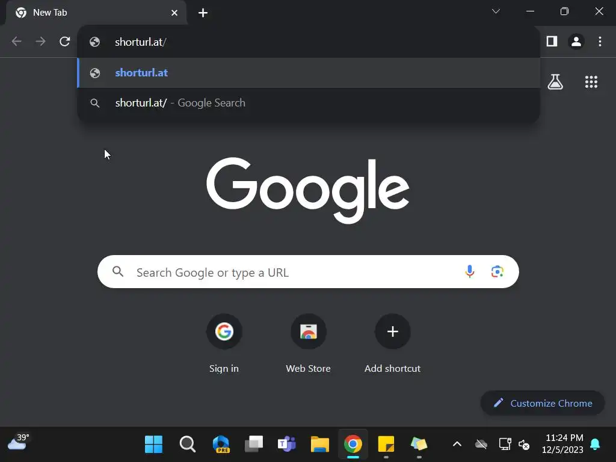
Task: Open the Windows Start menu
Action: [153, 445]
